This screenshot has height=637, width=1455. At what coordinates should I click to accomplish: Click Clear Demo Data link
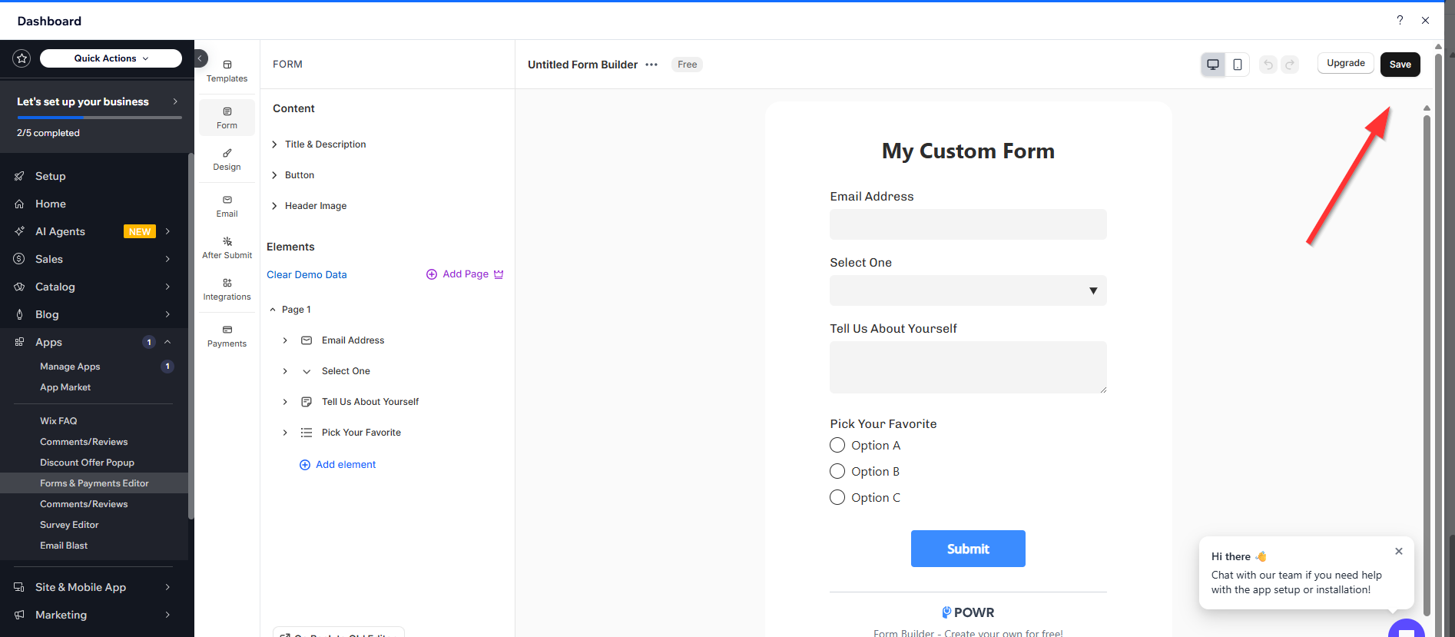(x=307, y=274)
